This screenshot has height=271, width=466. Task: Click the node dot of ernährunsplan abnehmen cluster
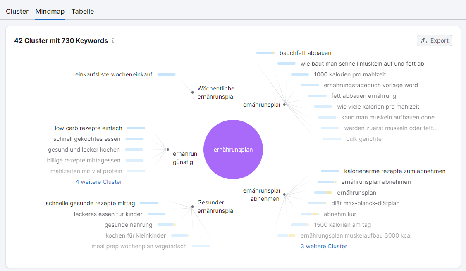284,194
